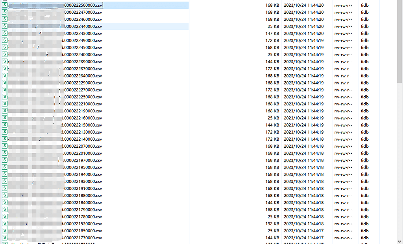Click the green S icon next to 0000222440000.csv

coord(4,26)
